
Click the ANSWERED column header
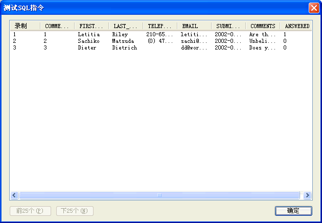coord(296,26)
